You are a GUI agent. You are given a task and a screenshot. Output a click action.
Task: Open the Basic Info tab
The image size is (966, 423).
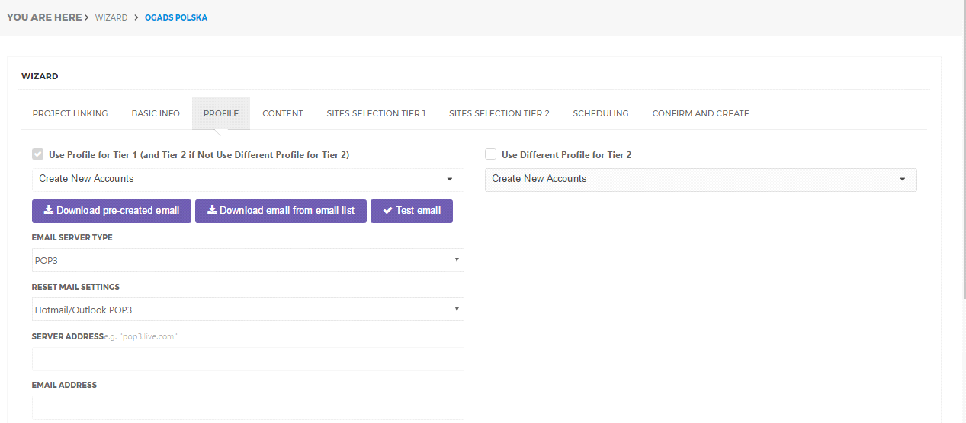(x=156, y=113)
